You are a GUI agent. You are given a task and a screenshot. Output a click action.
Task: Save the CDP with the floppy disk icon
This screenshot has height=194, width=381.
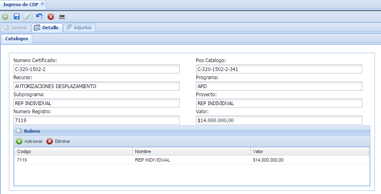tap(17, 17)
